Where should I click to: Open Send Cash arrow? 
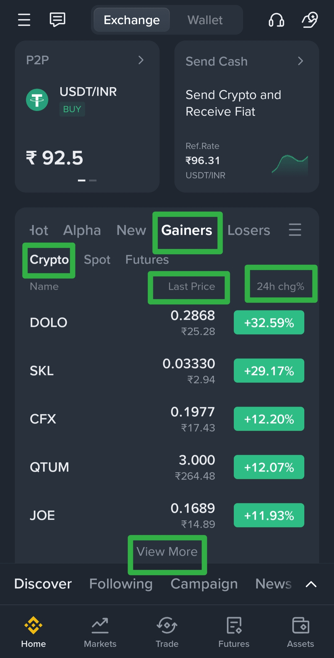(300, 61)
